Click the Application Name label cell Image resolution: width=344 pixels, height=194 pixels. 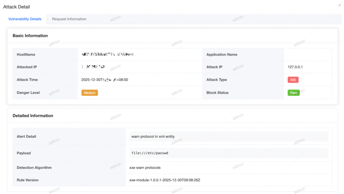click(222, 55)
